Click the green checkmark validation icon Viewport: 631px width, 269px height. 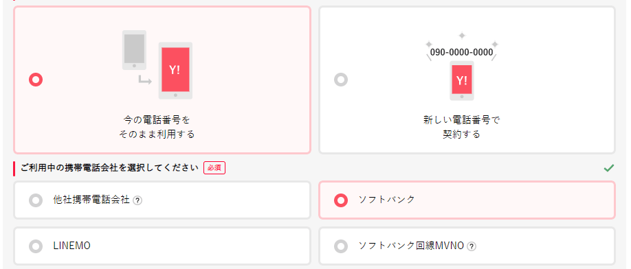coord(609,168)
